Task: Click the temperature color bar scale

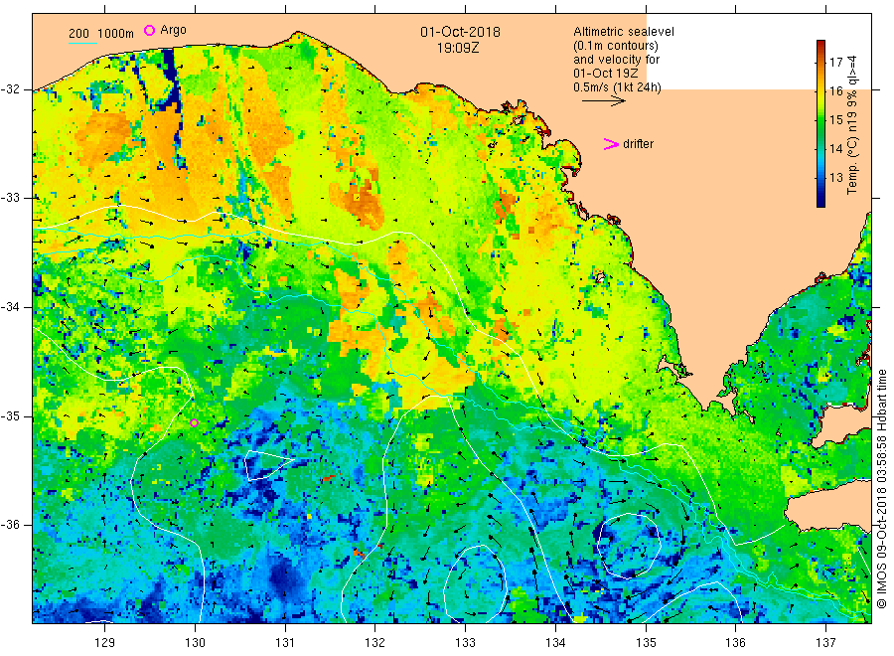Action: point(821,123)
